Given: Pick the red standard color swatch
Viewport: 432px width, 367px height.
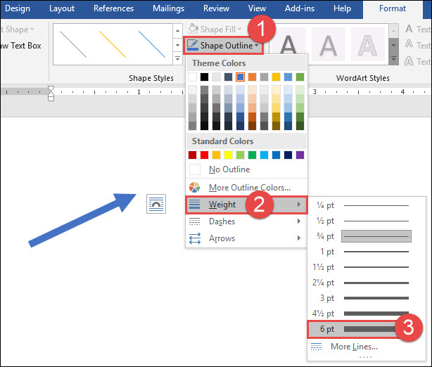Looking at the screenshot, I should tap(204, 155).
